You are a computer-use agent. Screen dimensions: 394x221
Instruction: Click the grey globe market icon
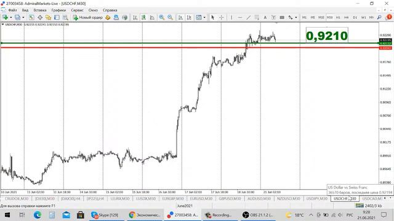pos(124,17)
